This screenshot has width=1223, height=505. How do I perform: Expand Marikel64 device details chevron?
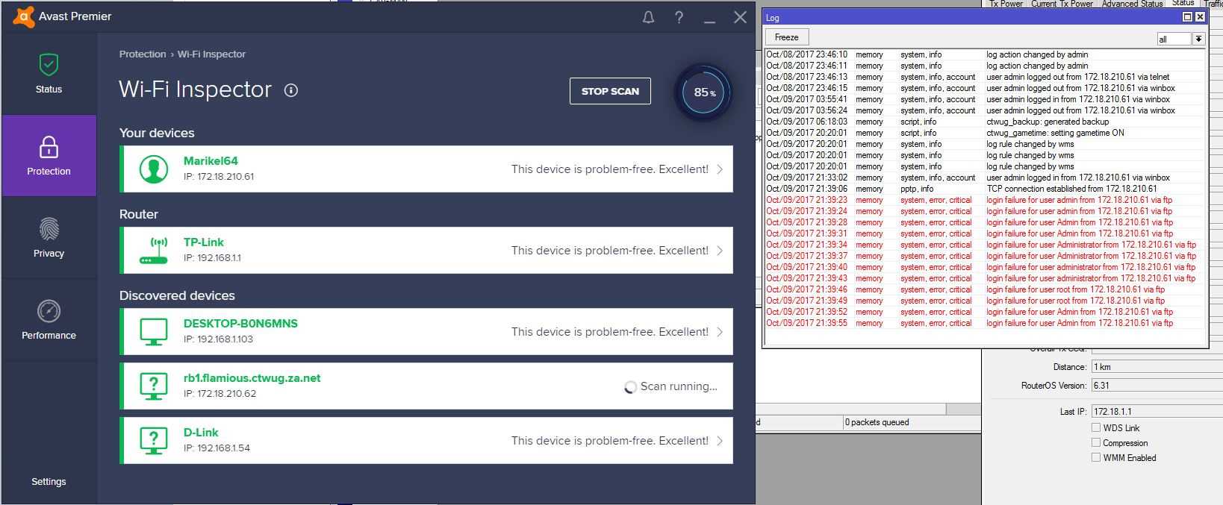720,169
